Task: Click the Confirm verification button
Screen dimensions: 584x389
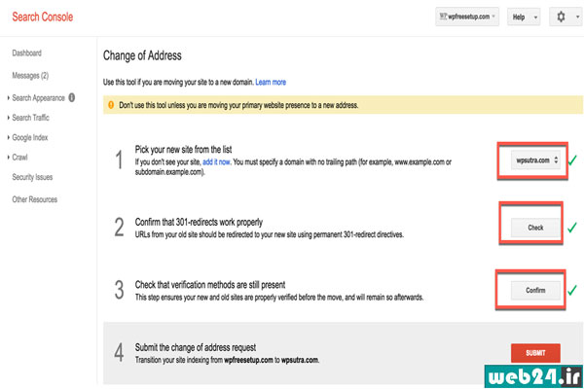Action: click(535, 291)
